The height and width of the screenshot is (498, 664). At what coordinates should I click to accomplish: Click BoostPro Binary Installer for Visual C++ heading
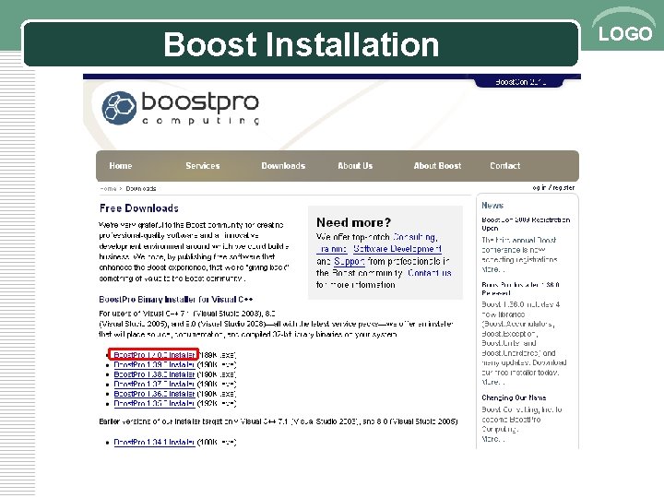click(x=176, y=300)
